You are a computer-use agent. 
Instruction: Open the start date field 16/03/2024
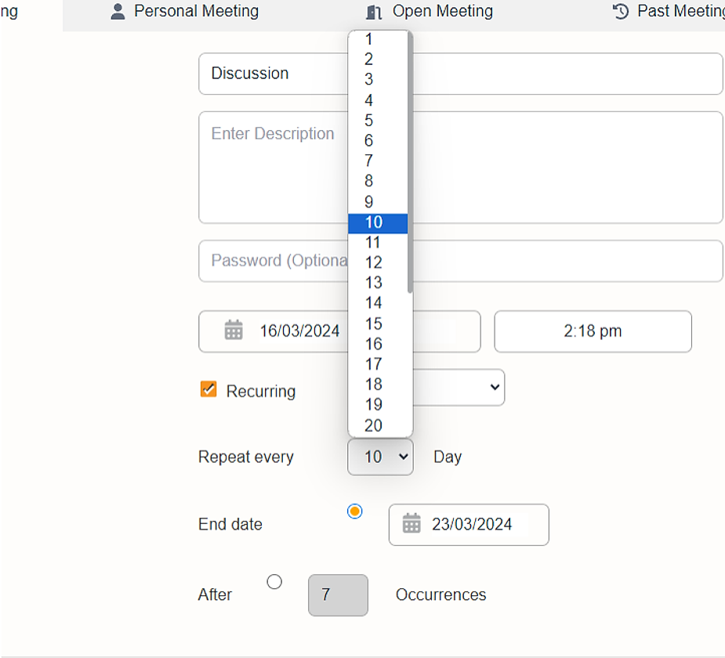pos(339,331)
